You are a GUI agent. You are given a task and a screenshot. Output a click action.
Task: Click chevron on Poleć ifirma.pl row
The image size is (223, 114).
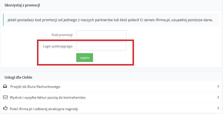pos(218,108)
